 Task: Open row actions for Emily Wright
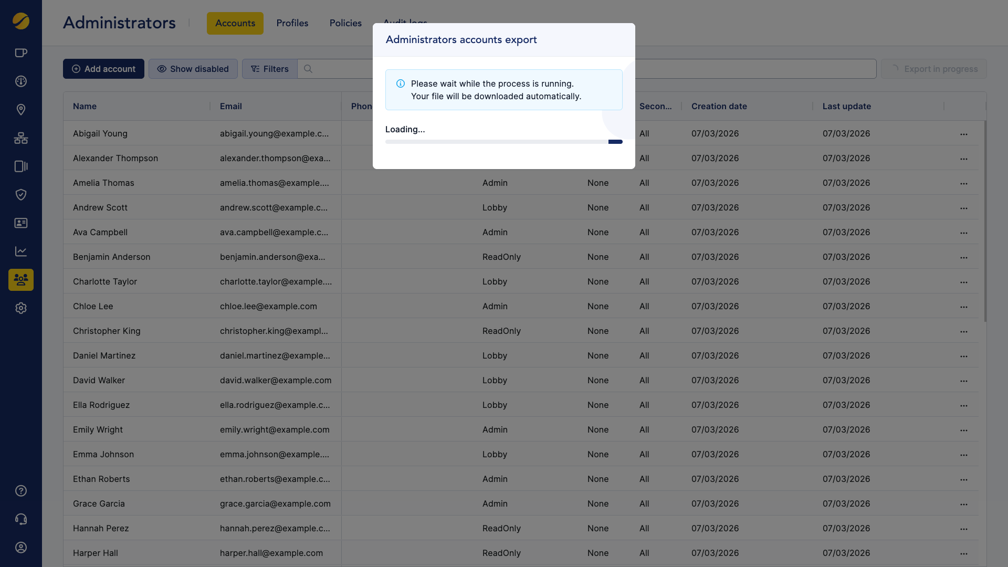964,430
